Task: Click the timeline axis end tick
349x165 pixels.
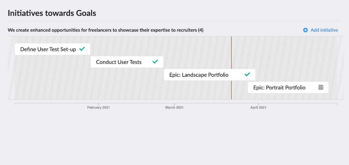Action: [x=337, y=104]
